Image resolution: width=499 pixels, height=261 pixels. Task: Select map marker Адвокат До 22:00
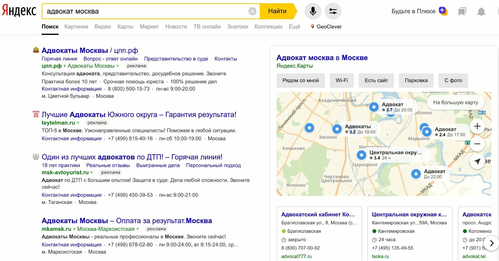[x=416, y=174]
